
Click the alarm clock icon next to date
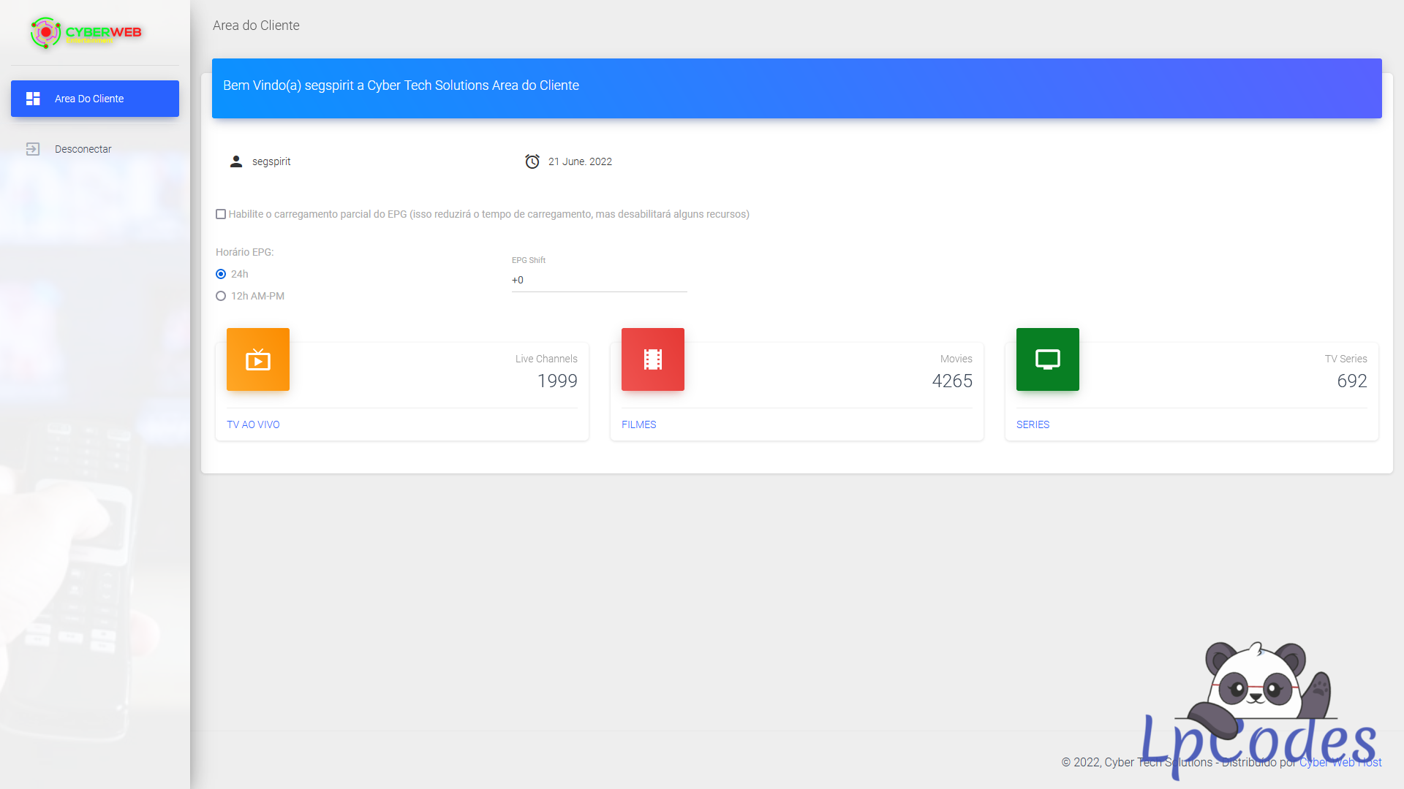(532, 161)
